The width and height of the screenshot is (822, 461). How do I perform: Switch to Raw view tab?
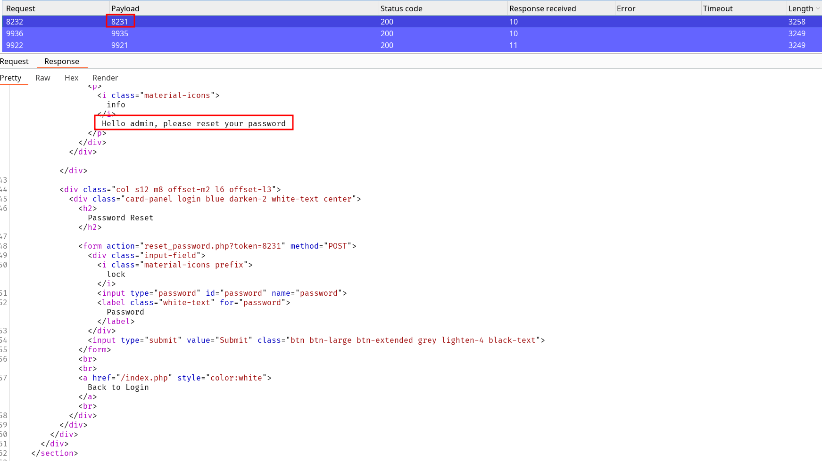coord(43,78)
